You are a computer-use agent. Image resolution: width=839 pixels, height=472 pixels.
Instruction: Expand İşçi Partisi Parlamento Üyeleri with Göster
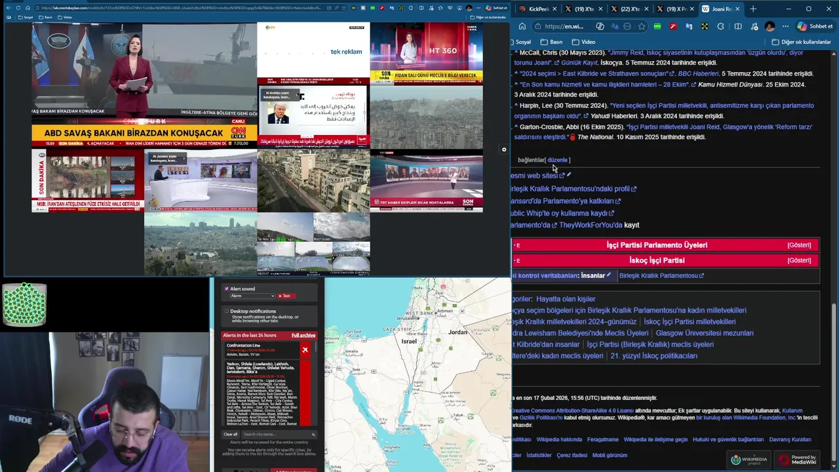[x=799, y=245]
